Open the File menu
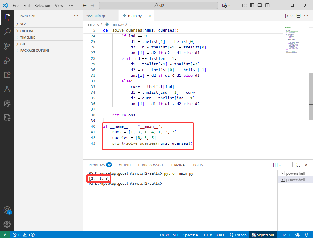313x238 pixels. point(16,5)
